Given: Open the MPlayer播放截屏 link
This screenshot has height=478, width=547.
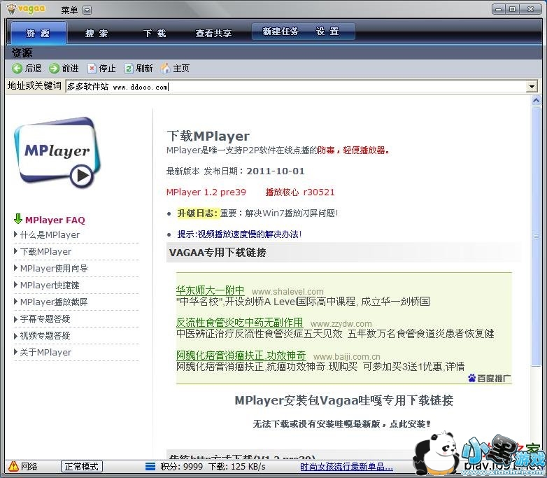Looking at the screenshot, I should (x=54, y=302).
